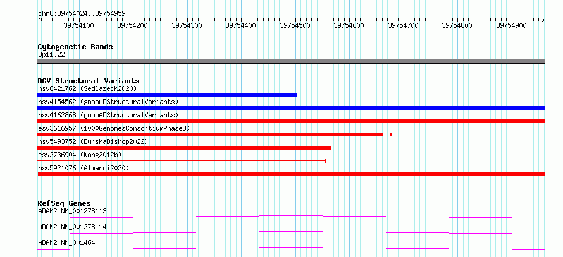Select the red nsv5493752 variant bar
This screenshot has width=563, height=257.
(184, 148)
